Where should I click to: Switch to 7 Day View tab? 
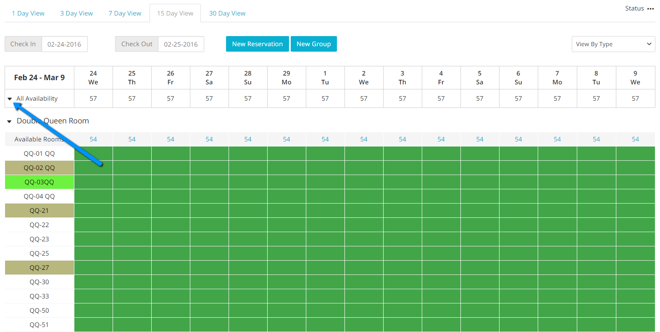pyautogui.click(x=125, y=13)
